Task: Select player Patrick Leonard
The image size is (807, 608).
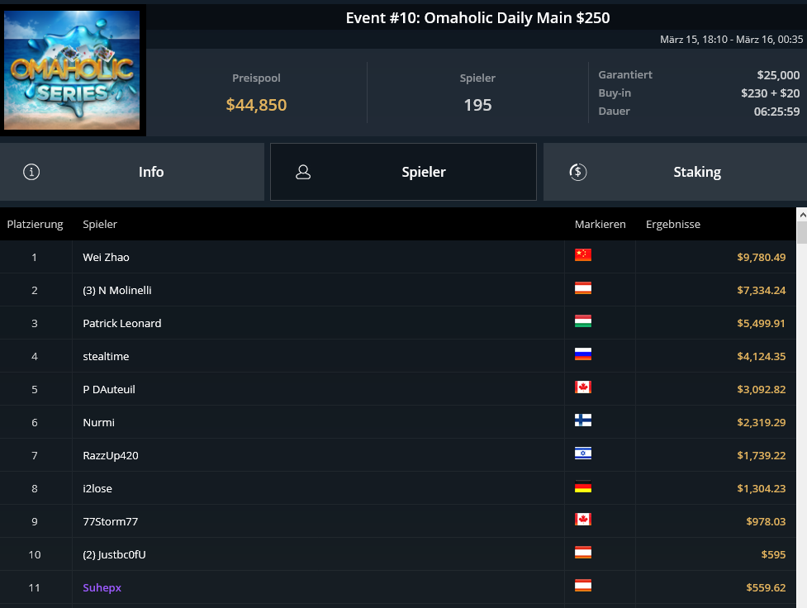Action: (122, 323)
